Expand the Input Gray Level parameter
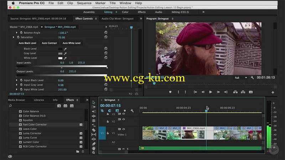Viewport: 285px width, 160px height. coord(16,85)
